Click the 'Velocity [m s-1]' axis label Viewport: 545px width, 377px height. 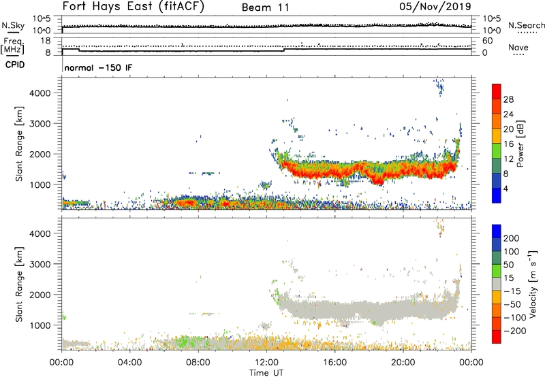coord(532,284)
